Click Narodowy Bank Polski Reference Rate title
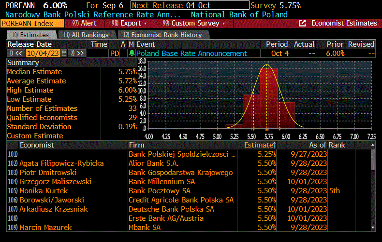This screenshot has width=382, height=242. coord(93,14)
